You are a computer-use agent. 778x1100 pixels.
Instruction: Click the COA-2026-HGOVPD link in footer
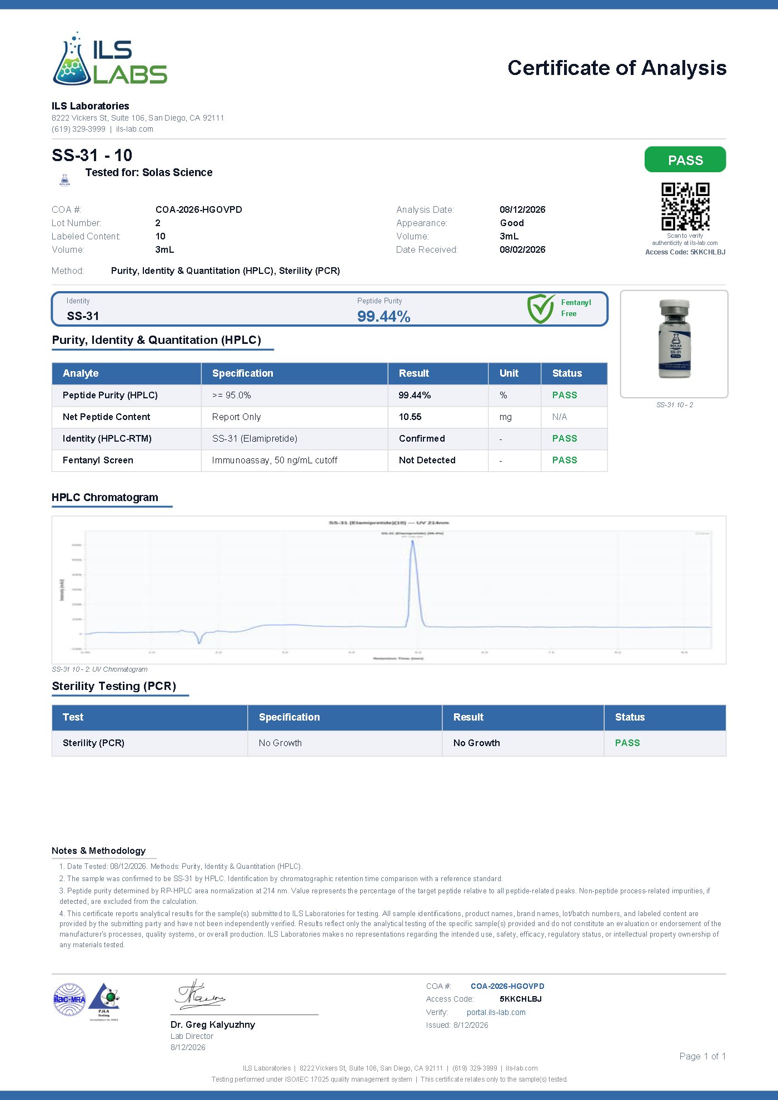(507, 986)
